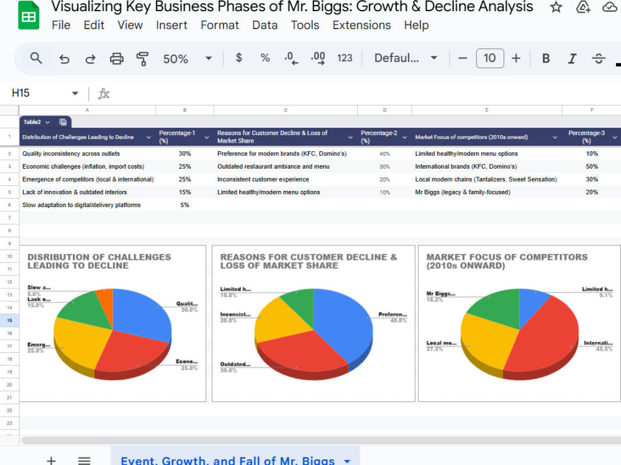The width and height of the screenshot is (621, 465).
Task: Search the menus with magnifier icon
Action: click(x=36, y=58)
